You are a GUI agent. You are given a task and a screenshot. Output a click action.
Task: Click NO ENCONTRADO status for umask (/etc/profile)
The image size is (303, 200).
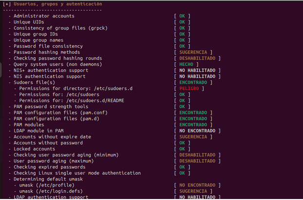point(197,185)
